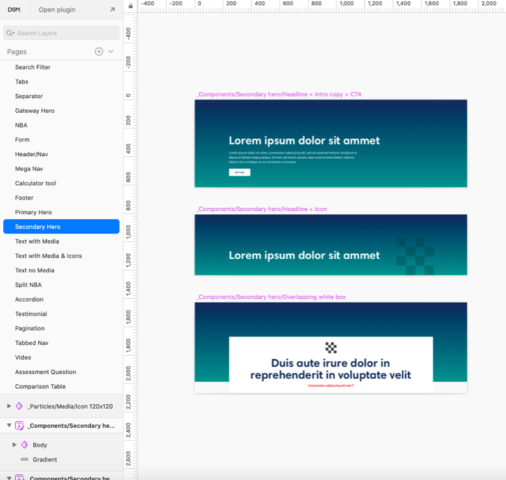
Task: Toggle the ruler lock icon
Action: (131, 6)
